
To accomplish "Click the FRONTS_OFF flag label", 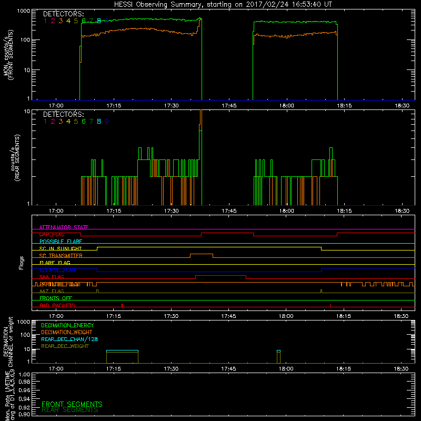I will coord(56,298).
